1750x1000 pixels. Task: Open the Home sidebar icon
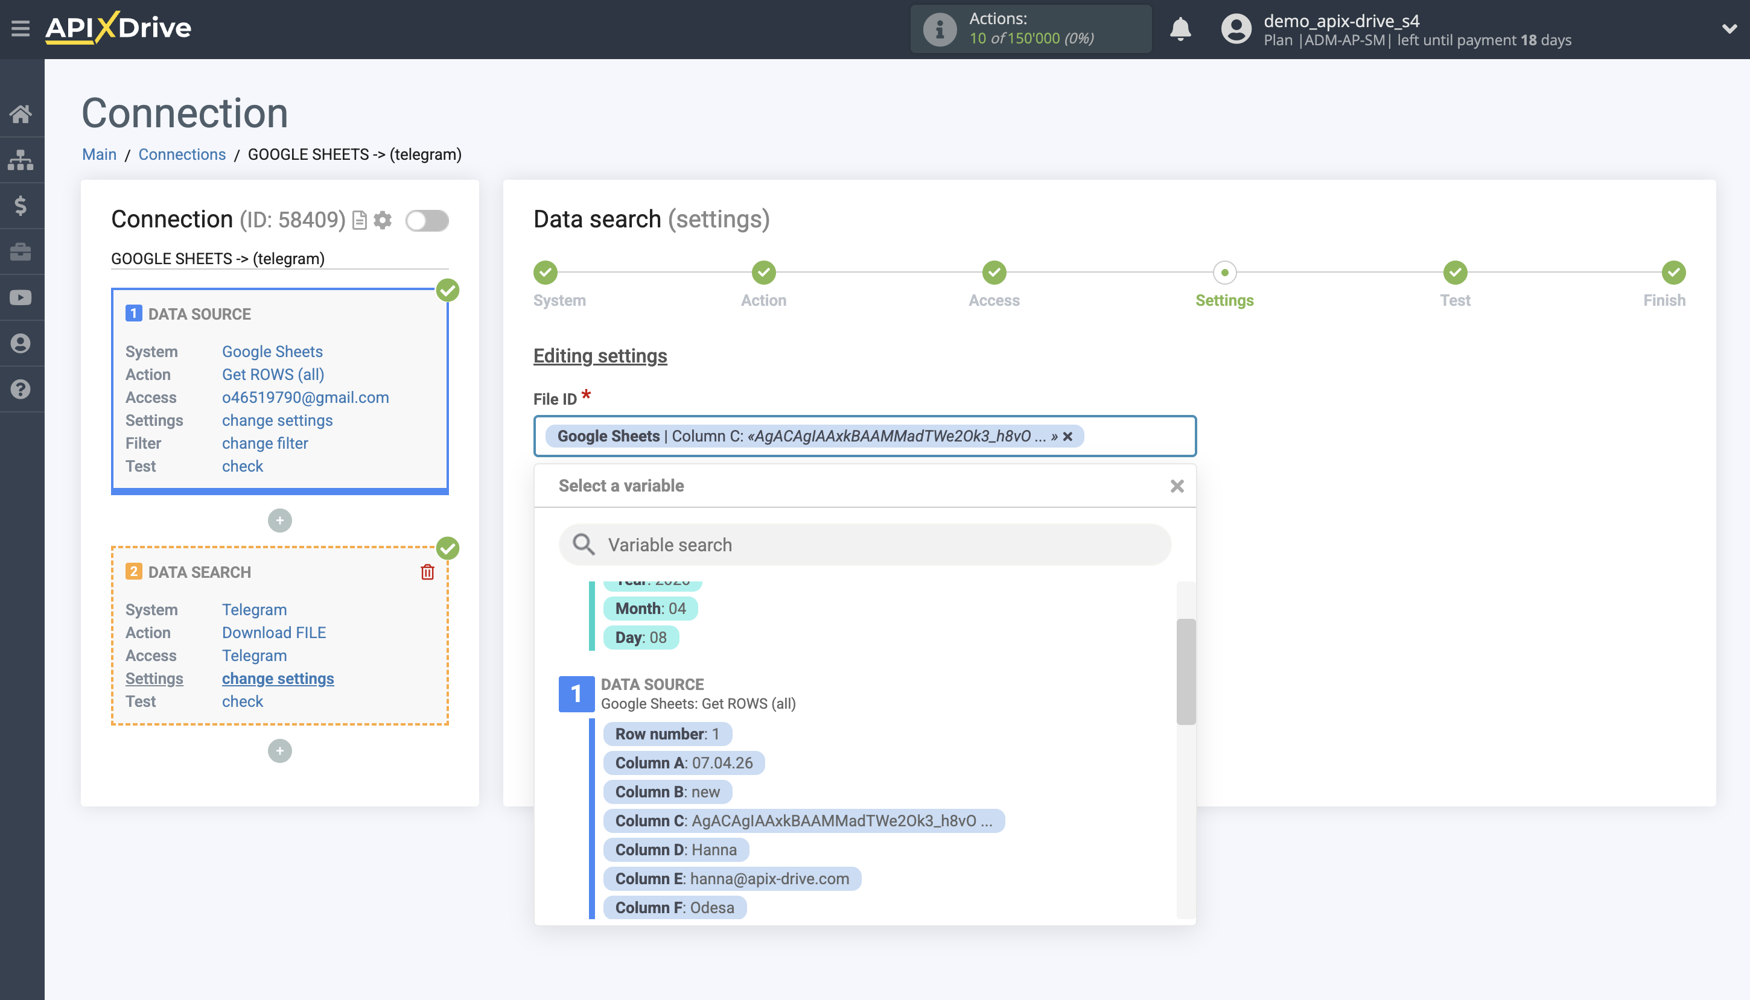(21, 113)
